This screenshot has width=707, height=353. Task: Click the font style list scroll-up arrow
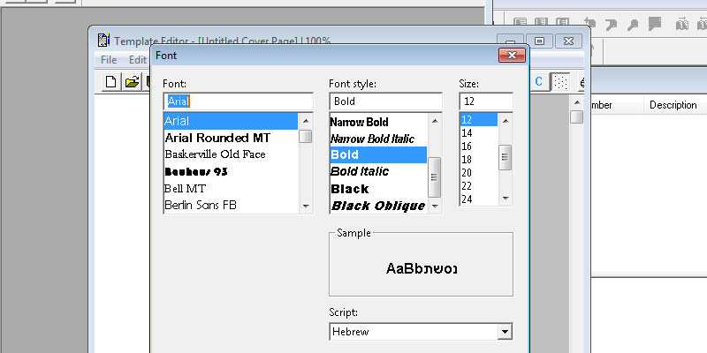[x=434, y=121]
